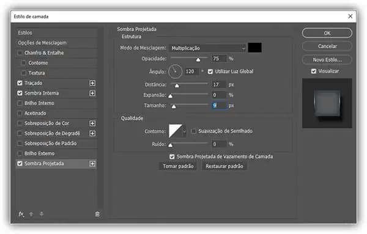The image size is (367, 234).
Task: Enable the Contorno checkbox
Action: coord(24,63)
